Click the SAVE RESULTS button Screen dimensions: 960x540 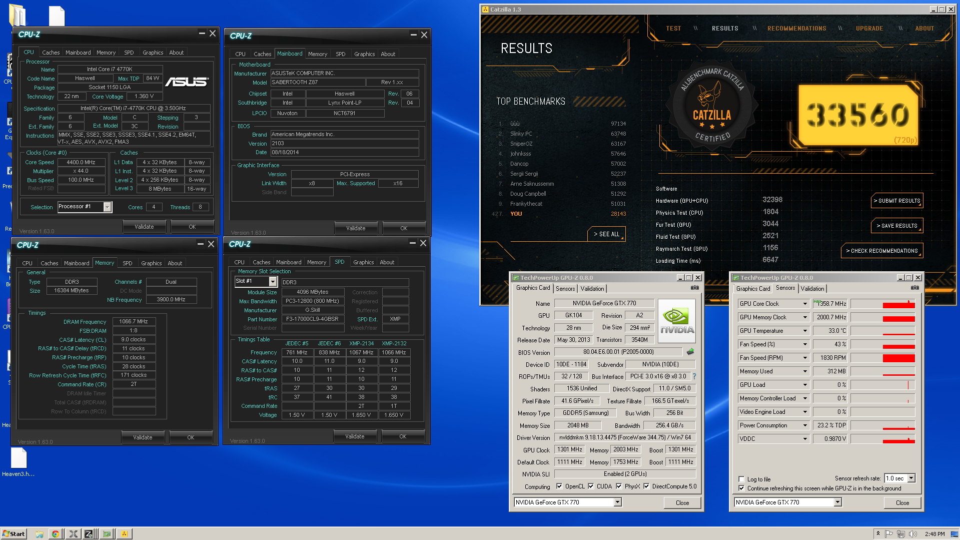[x=896, y=226]
